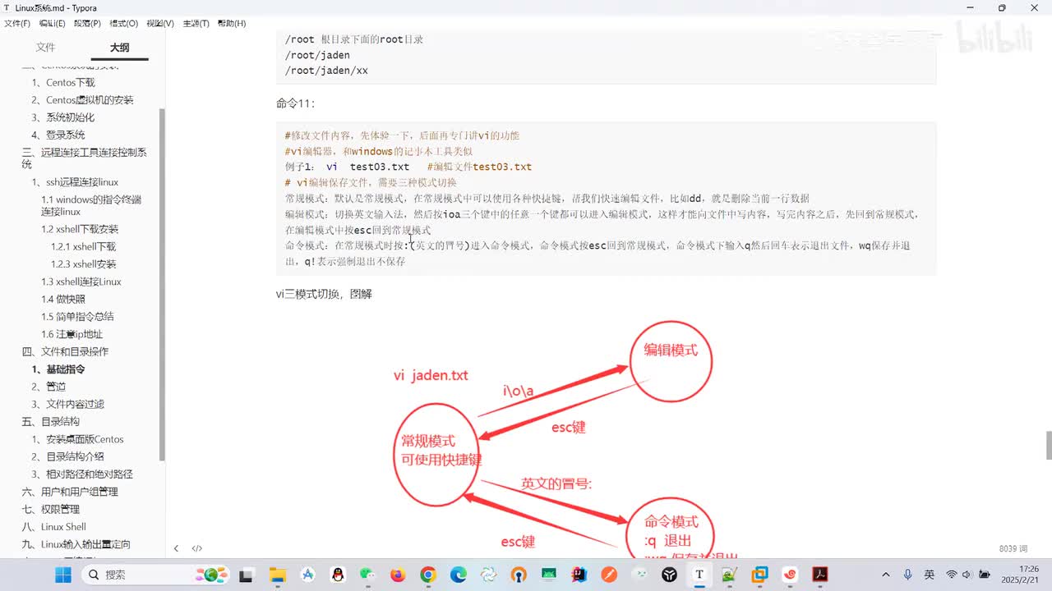This screenshot has height=591, width=1052.
Task: Open the 编辑(E) menu
Action: 52,24
